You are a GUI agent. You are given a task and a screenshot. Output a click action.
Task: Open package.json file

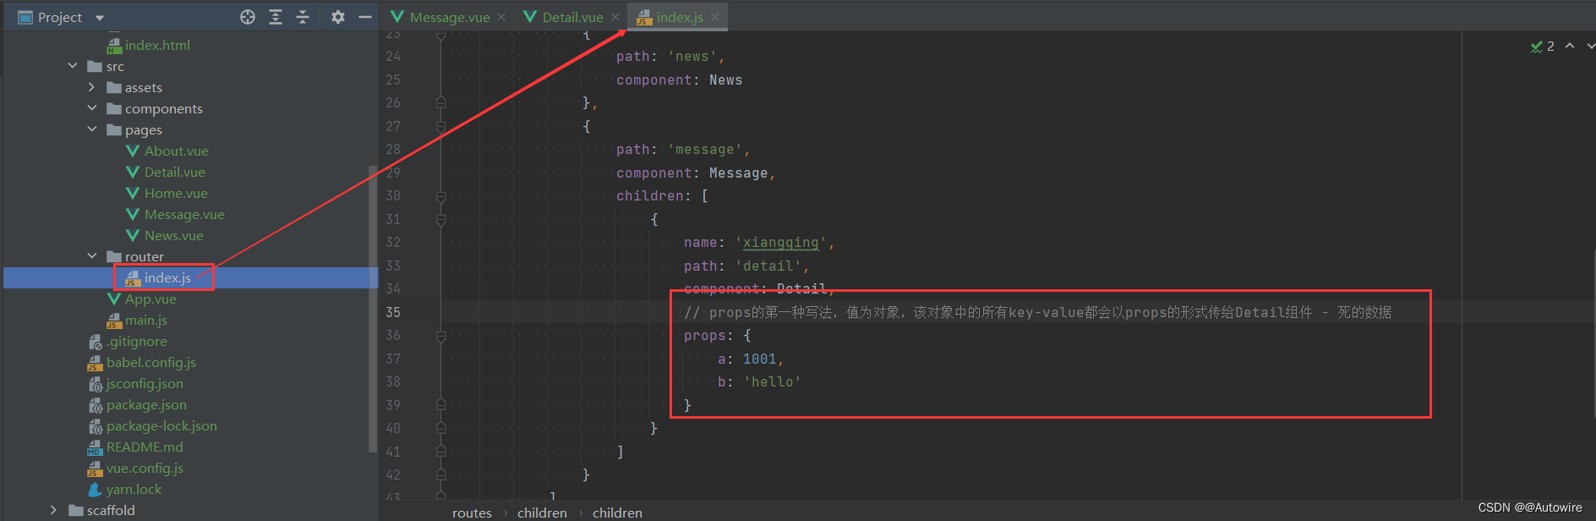click(146, 405)
